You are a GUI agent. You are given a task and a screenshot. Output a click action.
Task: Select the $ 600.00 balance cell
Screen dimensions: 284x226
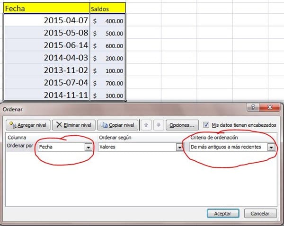(x=107, y=45)
